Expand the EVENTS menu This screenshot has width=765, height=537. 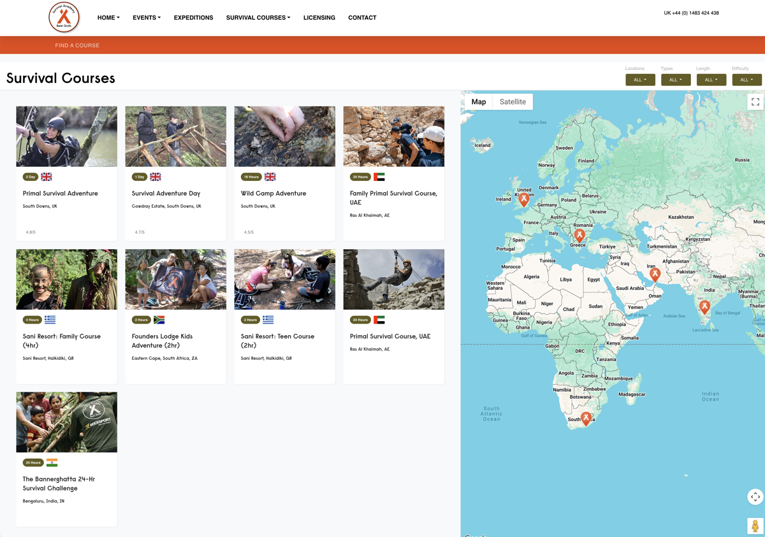[147, 18]
